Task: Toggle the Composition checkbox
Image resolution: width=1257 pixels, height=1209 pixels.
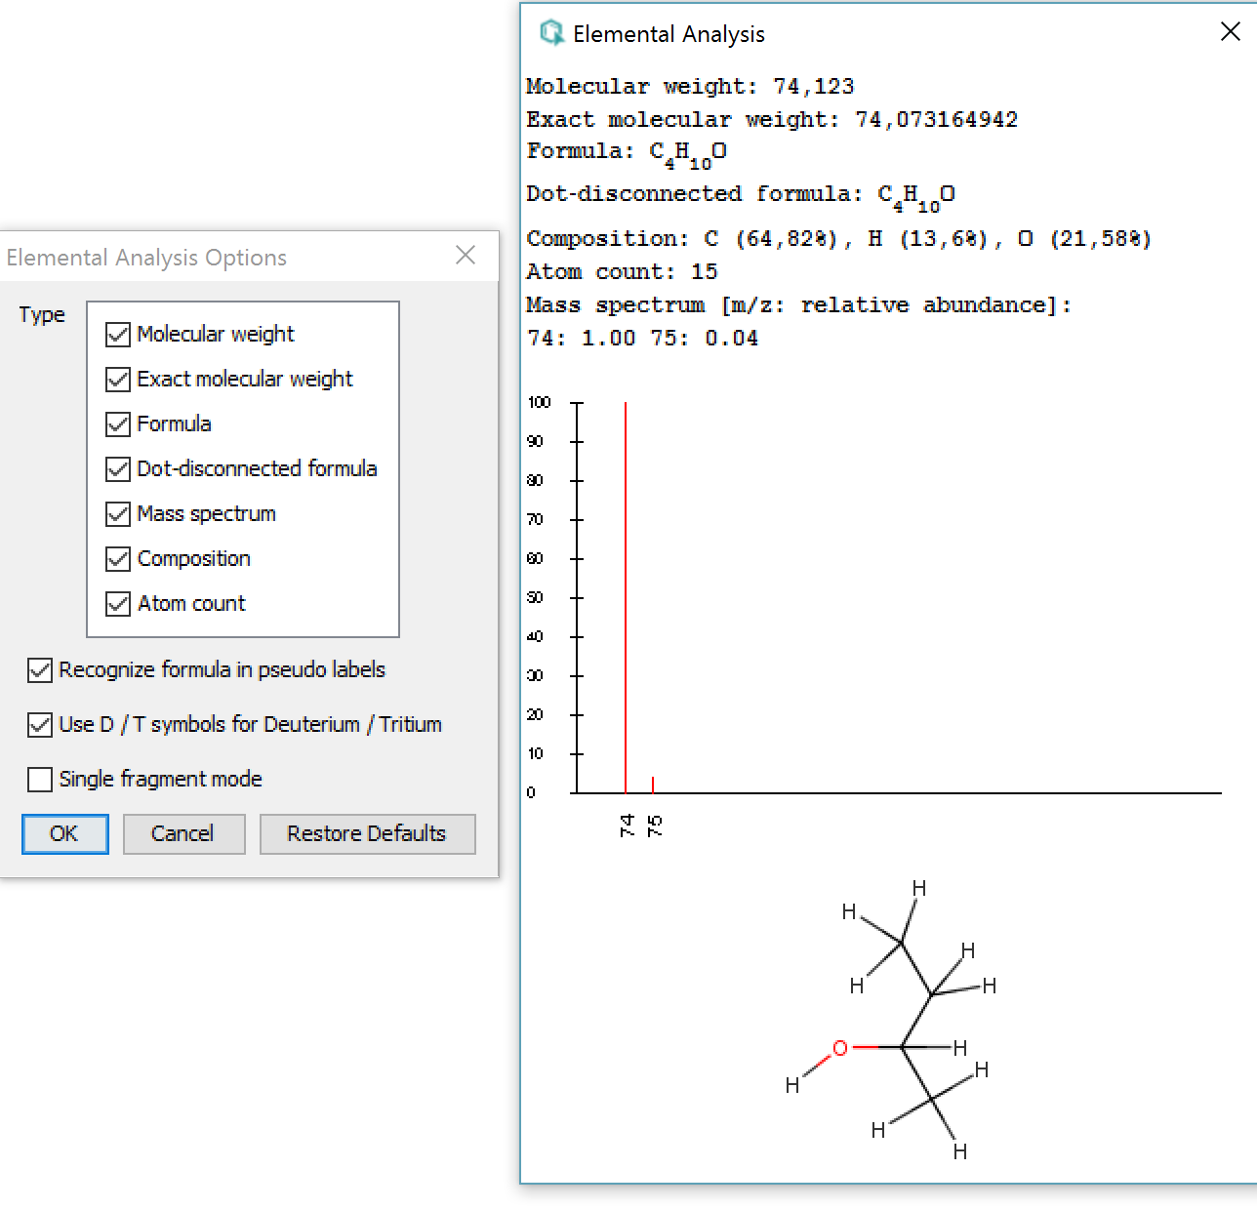Action: click(118, 559)
